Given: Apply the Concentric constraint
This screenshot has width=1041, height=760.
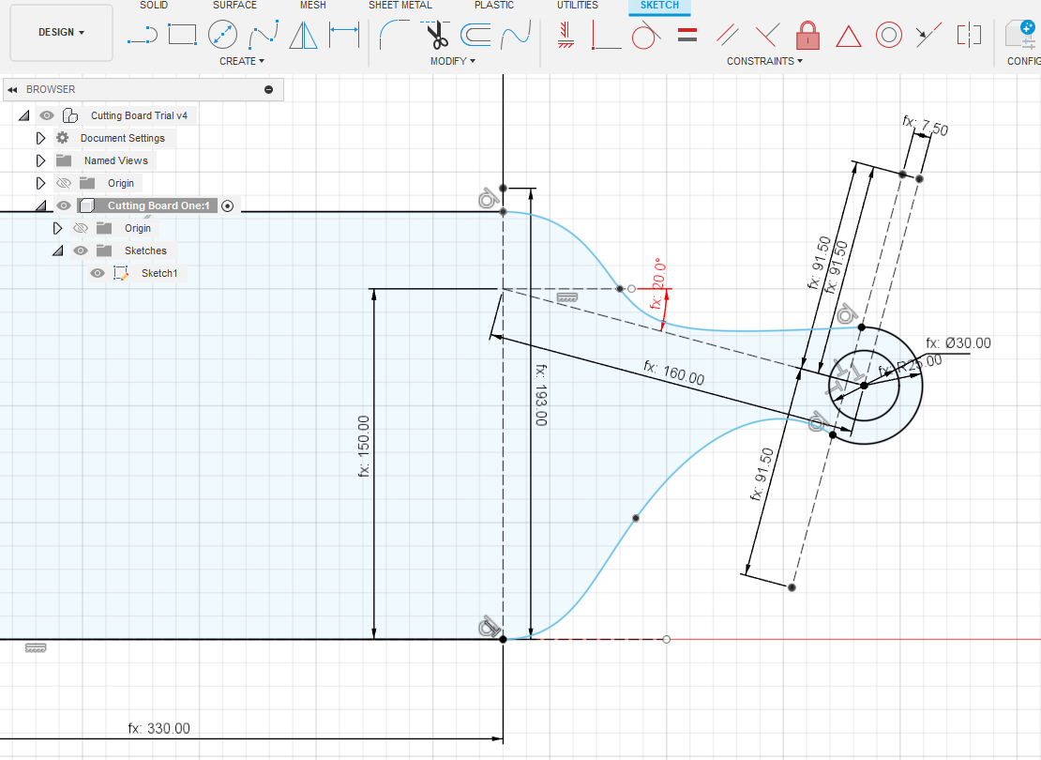Looking at the screenshot, I should click(x=887, y=36).
